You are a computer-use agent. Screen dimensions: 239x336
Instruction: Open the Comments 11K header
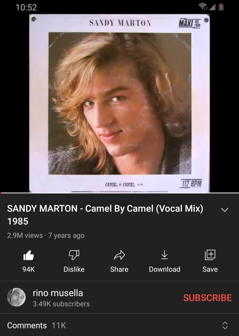point(37,325)
